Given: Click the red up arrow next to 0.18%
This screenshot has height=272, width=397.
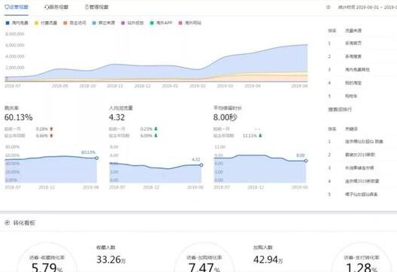Looking at the screenshot, I should [51, 129].
